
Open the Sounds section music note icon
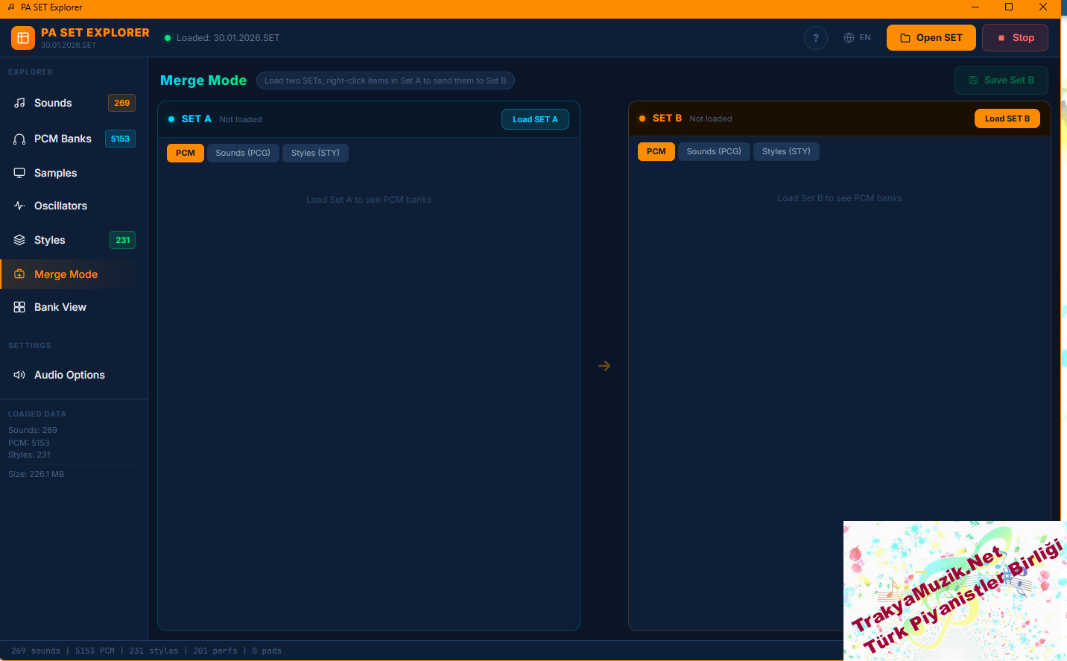tap(19, 103)
